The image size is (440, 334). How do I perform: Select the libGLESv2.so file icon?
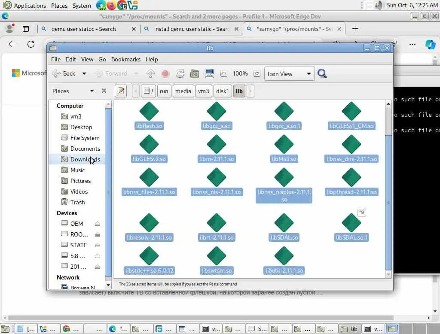pyautogui.click(x=149, y=144)
